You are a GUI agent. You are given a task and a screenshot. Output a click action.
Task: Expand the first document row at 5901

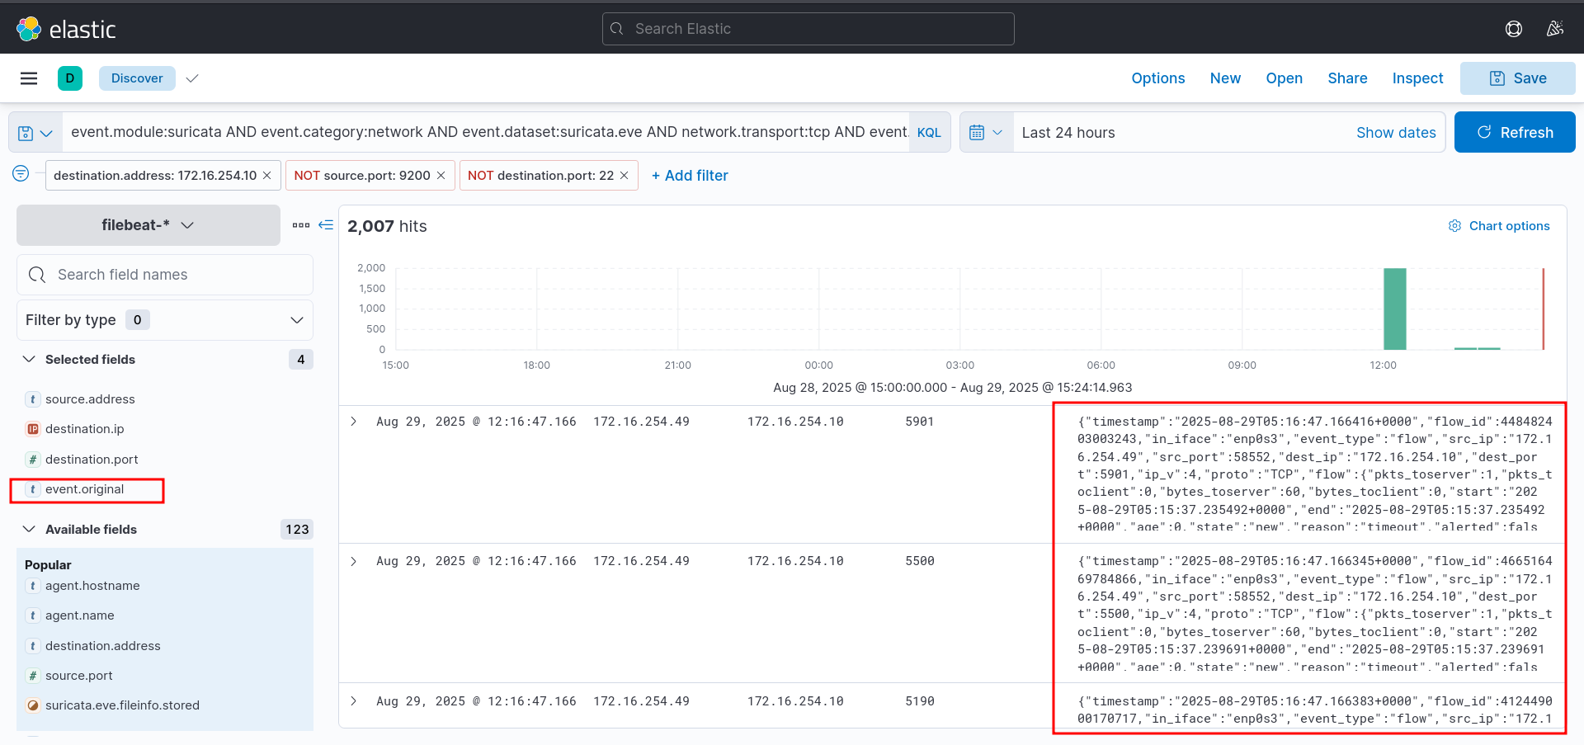coord(354,422)
